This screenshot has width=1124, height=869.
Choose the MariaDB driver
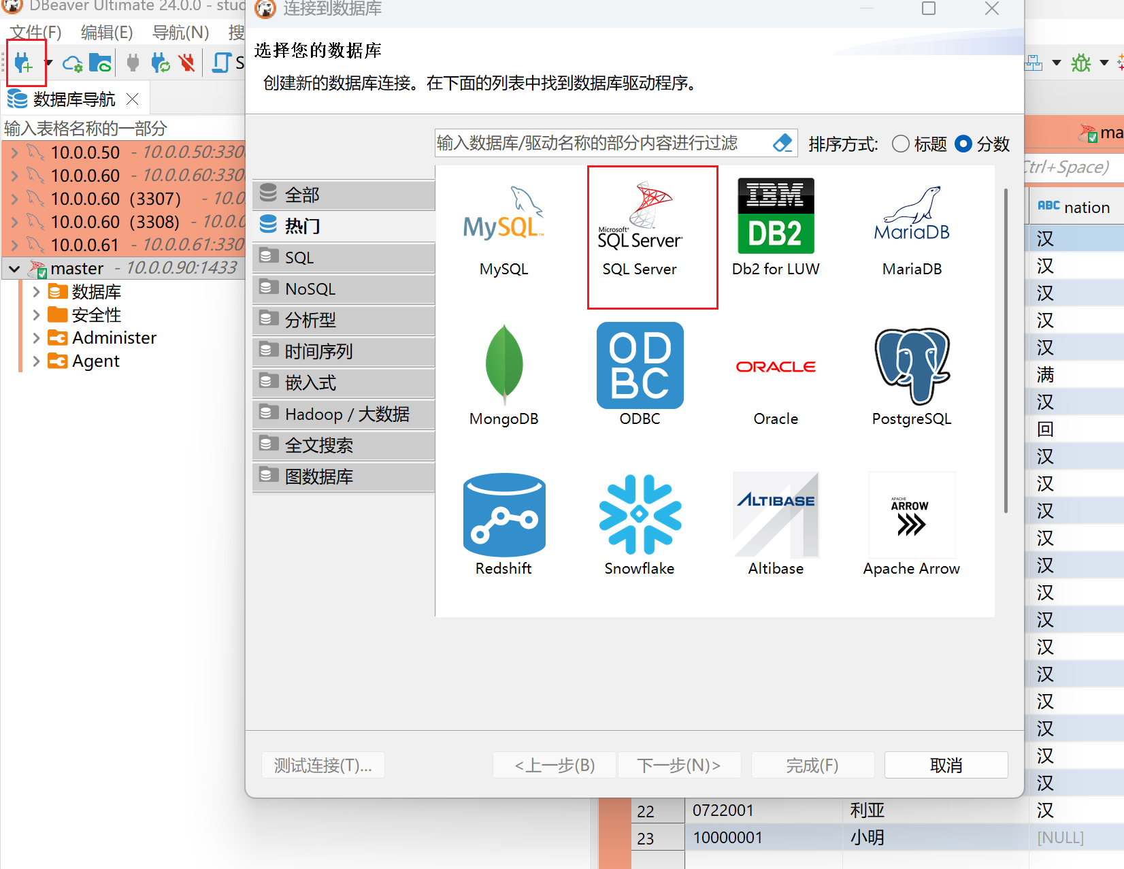coord(912,230)
